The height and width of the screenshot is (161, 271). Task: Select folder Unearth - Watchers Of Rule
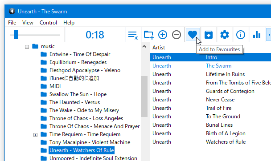[82, 150]
